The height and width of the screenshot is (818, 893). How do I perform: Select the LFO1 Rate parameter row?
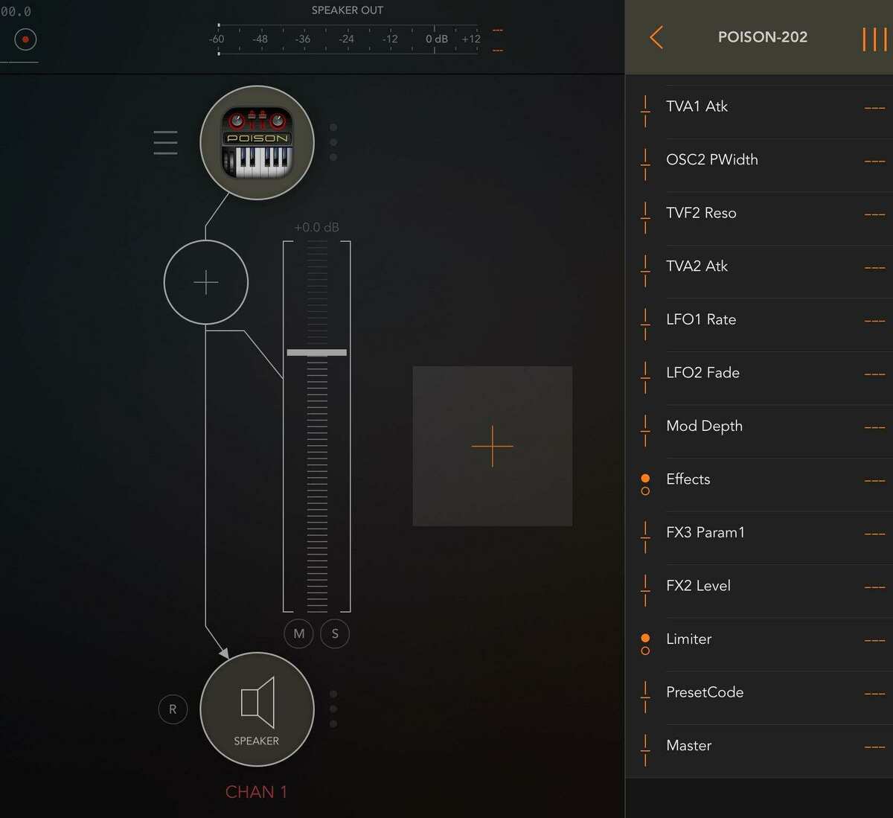(x=759, y=325)
